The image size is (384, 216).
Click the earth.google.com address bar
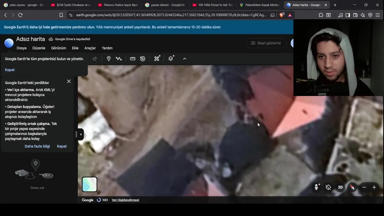(171, 15)
